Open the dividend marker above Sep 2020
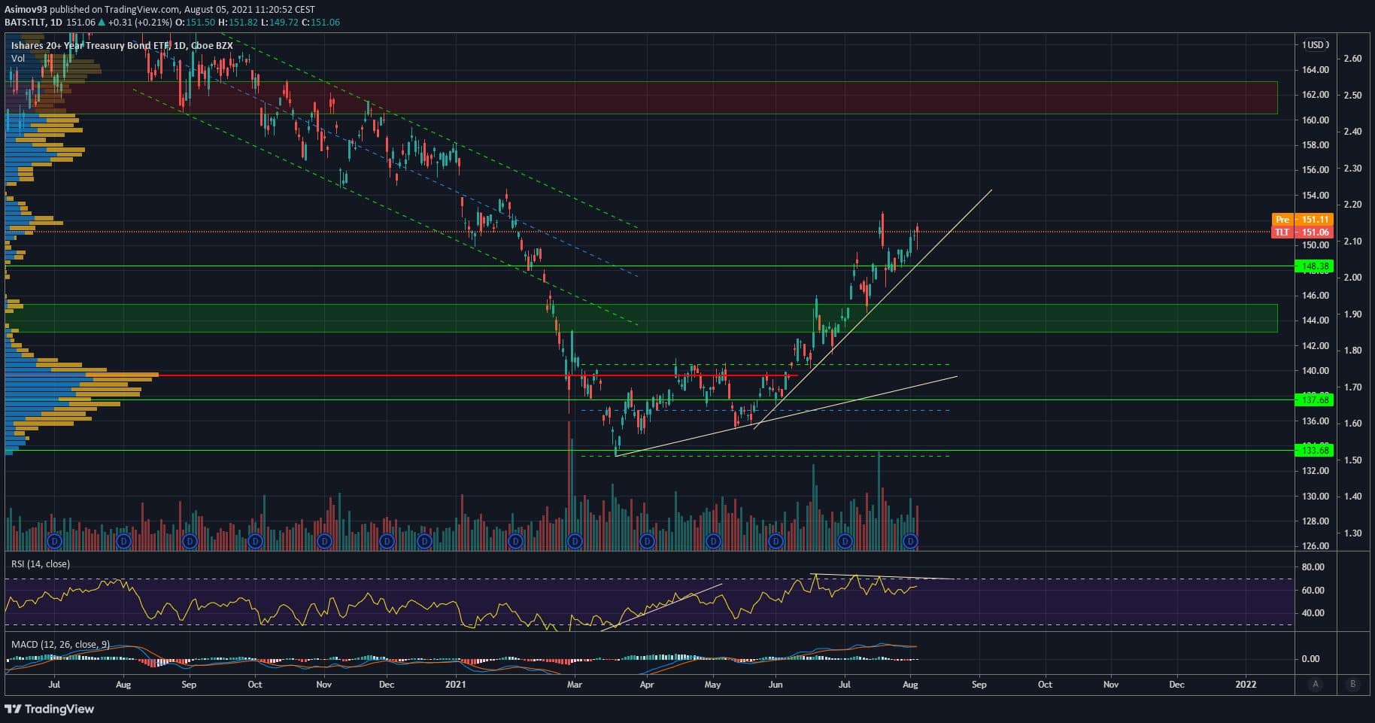1375x723 pixels. (190, 541)
